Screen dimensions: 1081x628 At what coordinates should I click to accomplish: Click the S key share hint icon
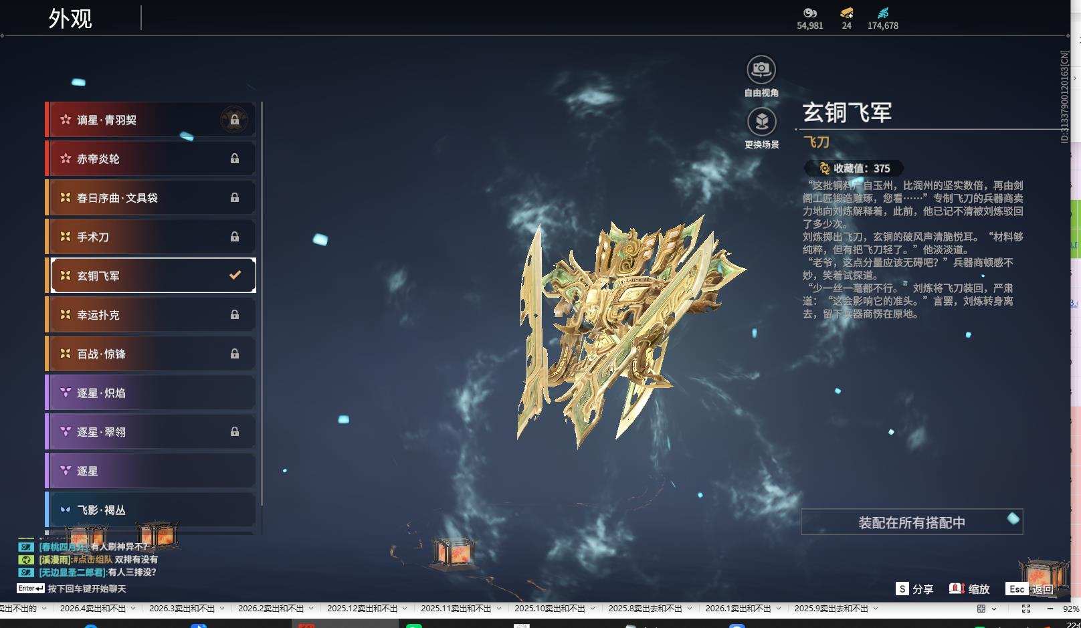click(902, 589)
